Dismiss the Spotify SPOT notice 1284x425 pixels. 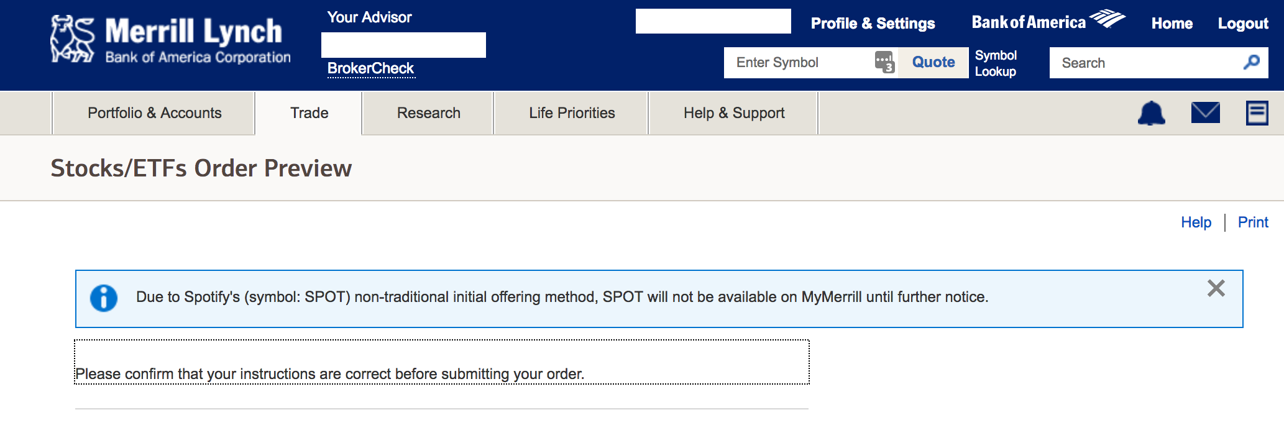pyautogui.click(x=1216, y=288)
